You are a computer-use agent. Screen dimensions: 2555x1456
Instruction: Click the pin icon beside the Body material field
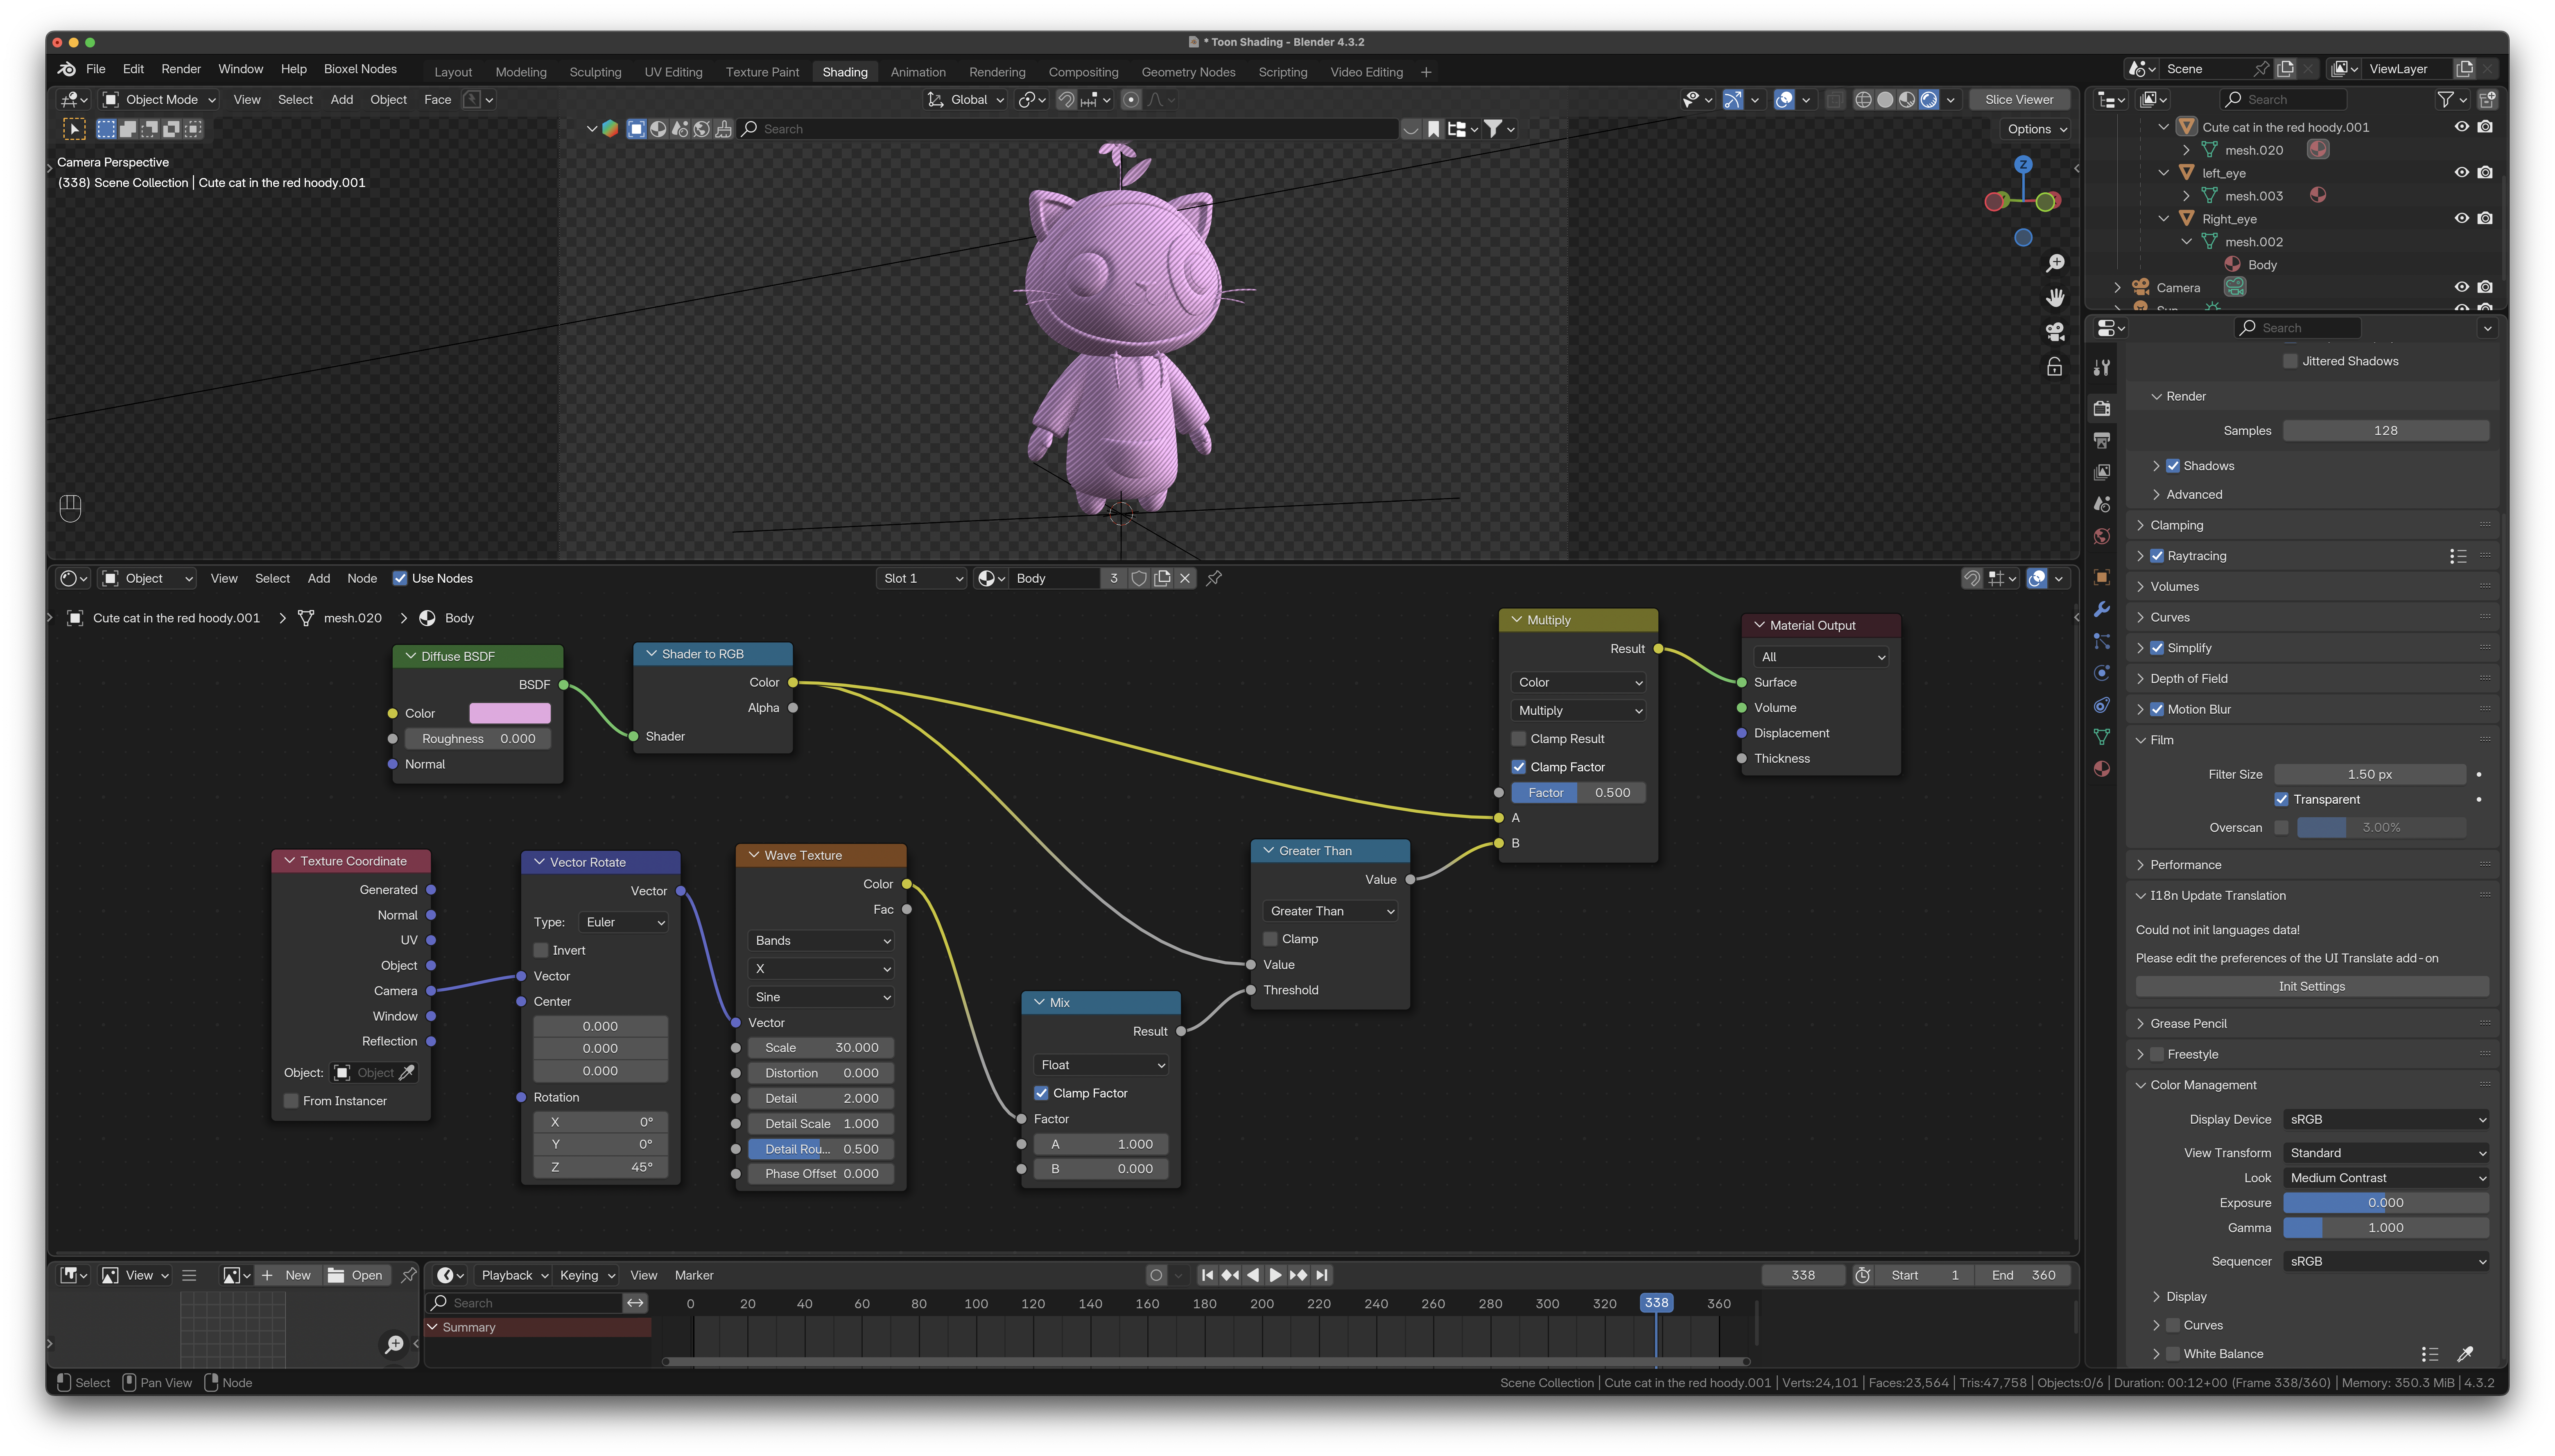[x=1214, y=579]
